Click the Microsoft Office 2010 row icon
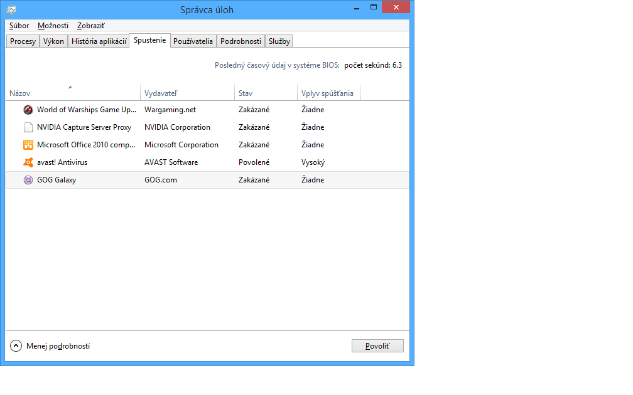 pyautogui.click(x=28, y=145)
